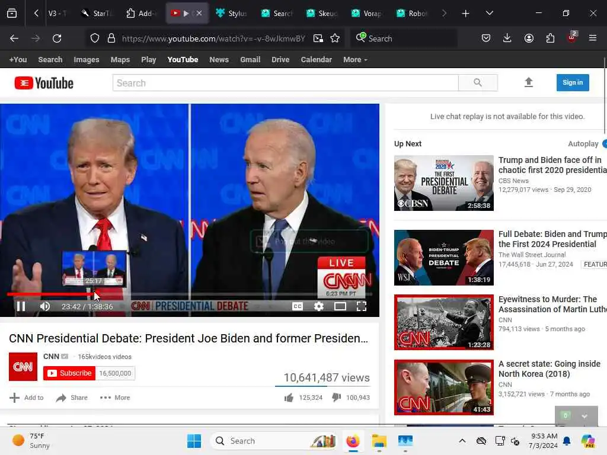This screenshot has width=607, height=455.
Task: Focus the YouTube search field
Action: 285,83
